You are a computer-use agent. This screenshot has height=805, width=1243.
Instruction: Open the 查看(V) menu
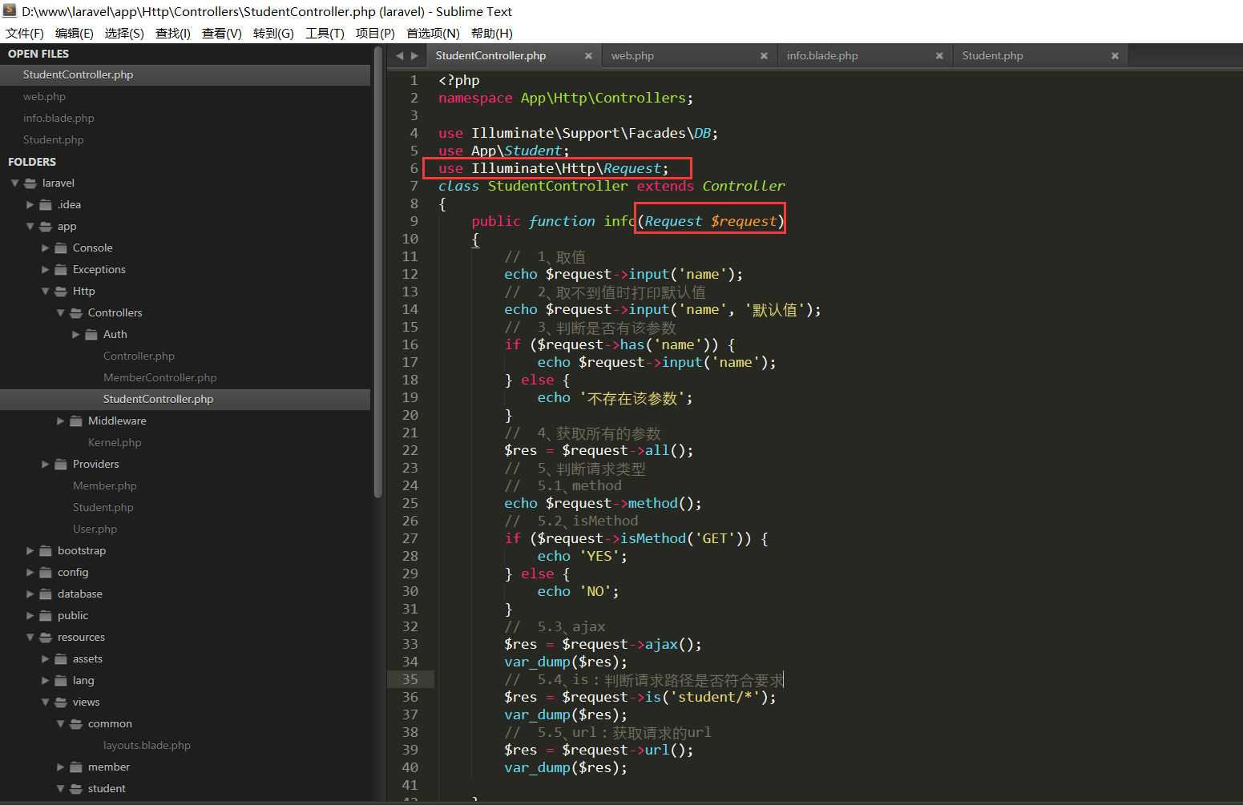point(222,33)
